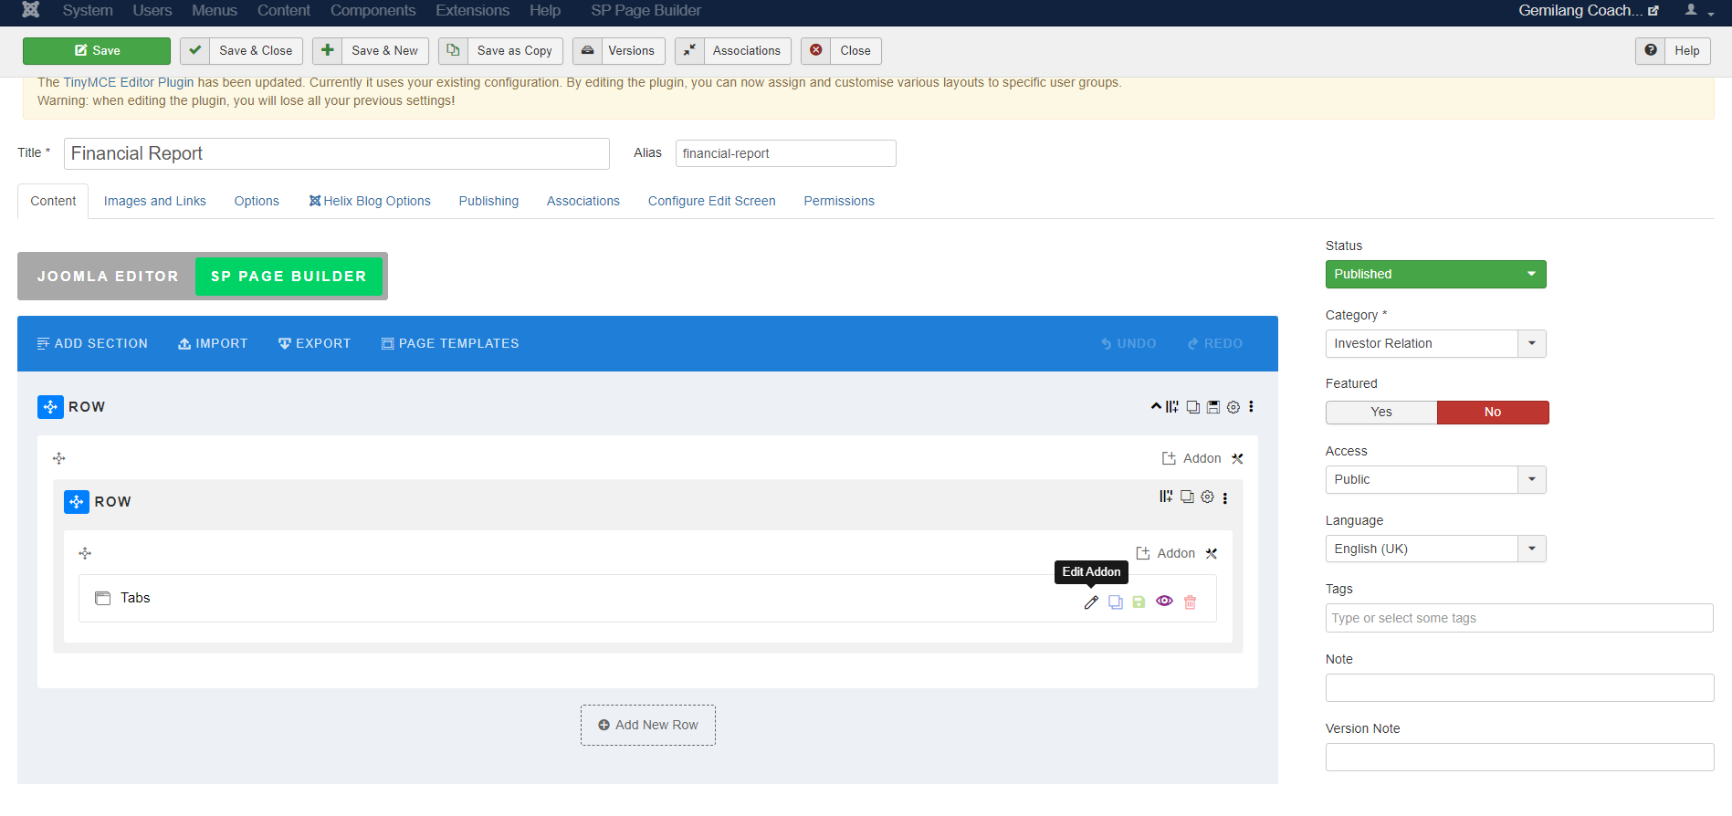Screen dimensions: 1732x816
Task: Open the Options tab
Action: pyautogui.click(x=257, y=201)
